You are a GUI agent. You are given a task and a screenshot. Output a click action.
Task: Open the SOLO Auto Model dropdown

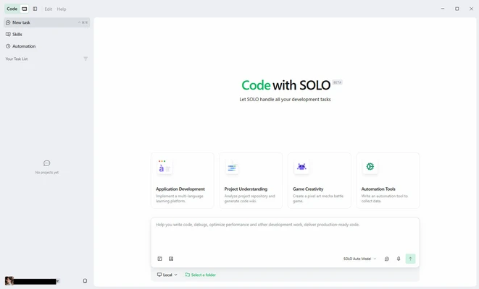tap(359, 259)
